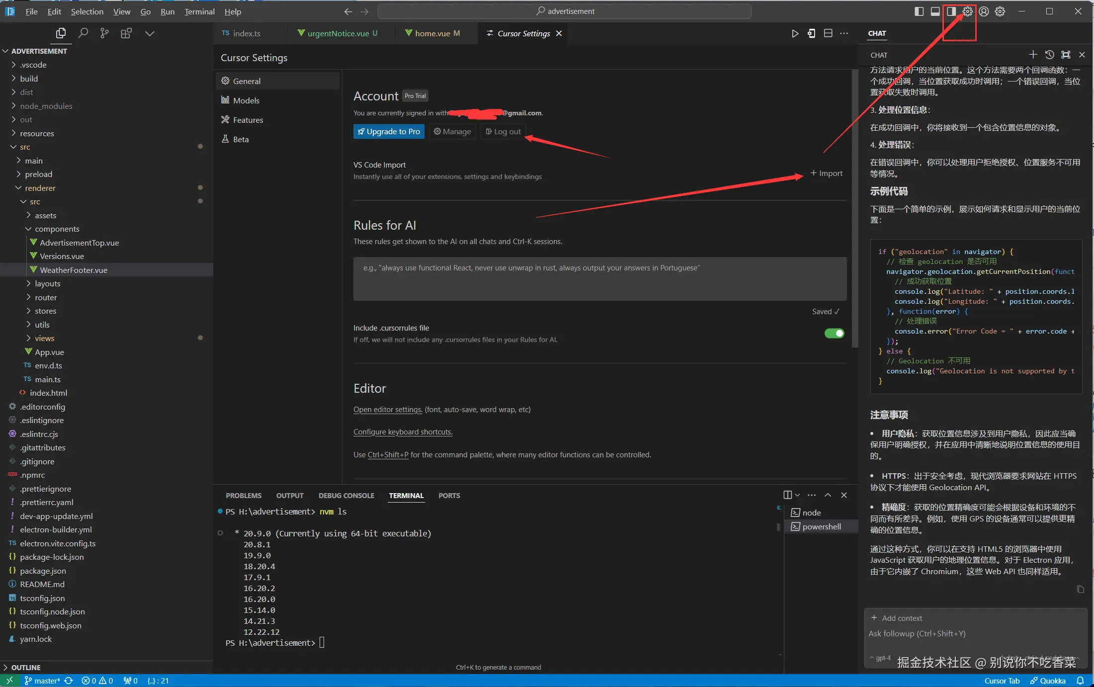Collapse the components folder
This screenshot has width=1094, height=687.
pyautogui.click(x=57, y=229)
